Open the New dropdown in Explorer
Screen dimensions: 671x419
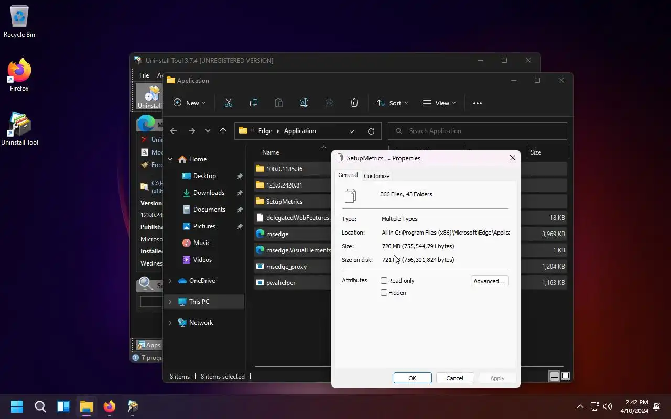point(190,103)
